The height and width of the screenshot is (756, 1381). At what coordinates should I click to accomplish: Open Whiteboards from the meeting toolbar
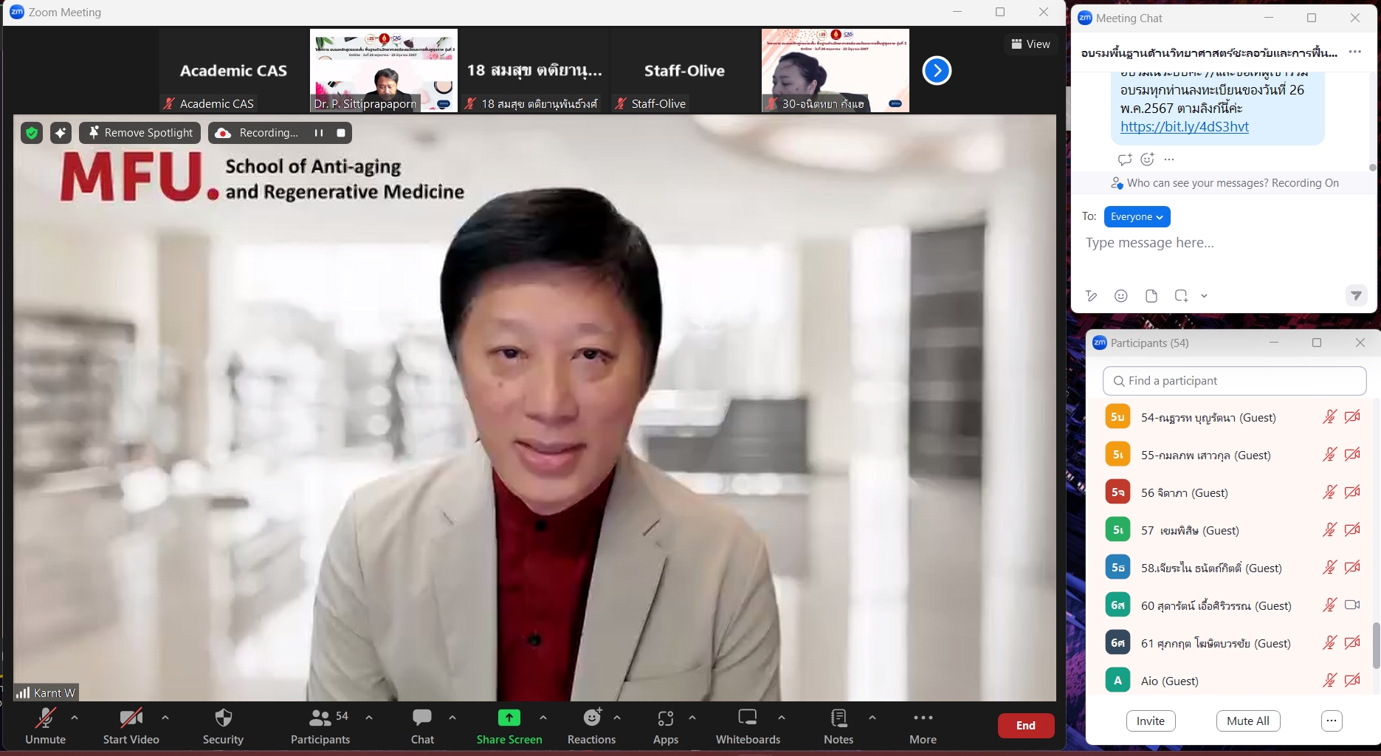click(x=747, y=725)
